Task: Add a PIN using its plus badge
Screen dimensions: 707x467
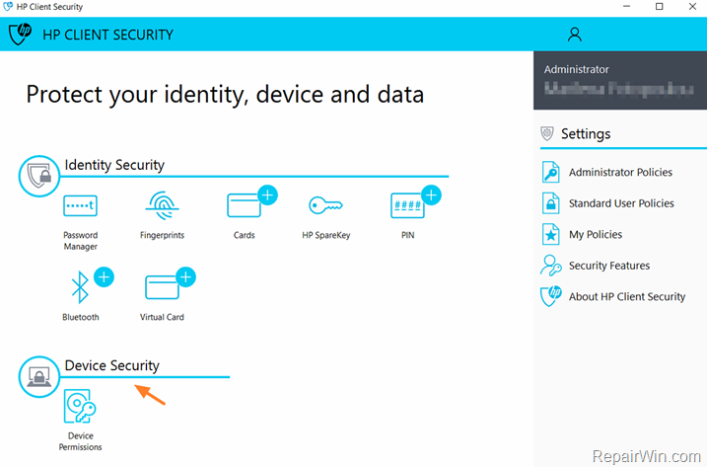Action: click(432, 195)
